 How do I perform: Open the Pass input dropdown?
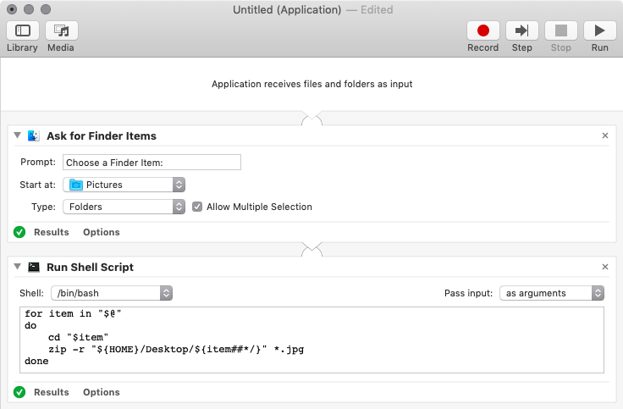tap(551, 293)
